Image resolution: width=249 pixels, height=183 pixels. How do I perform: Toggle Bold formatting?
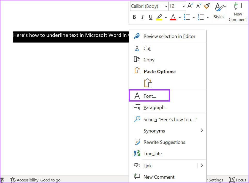[134, 17]
